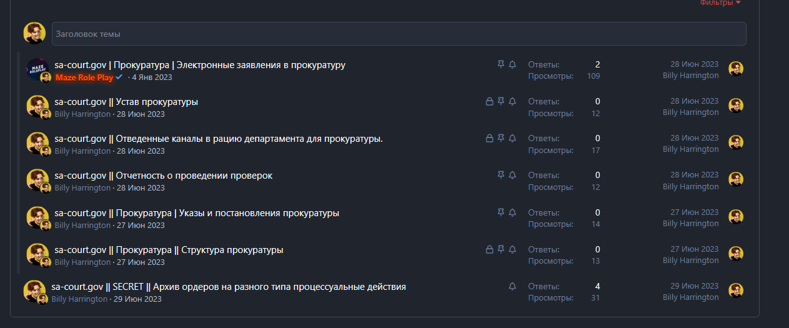Click lock icon on Устав прокуратуры thread
Viewport: 789px width, 328px height.
click(489, 102)
